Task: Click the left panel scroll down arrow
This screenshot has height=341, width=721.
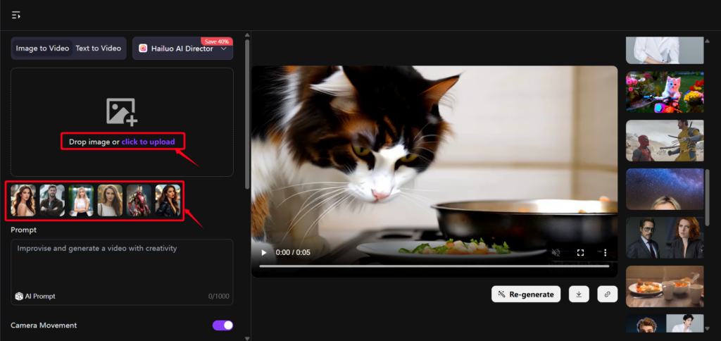Action: pos(247,337)
